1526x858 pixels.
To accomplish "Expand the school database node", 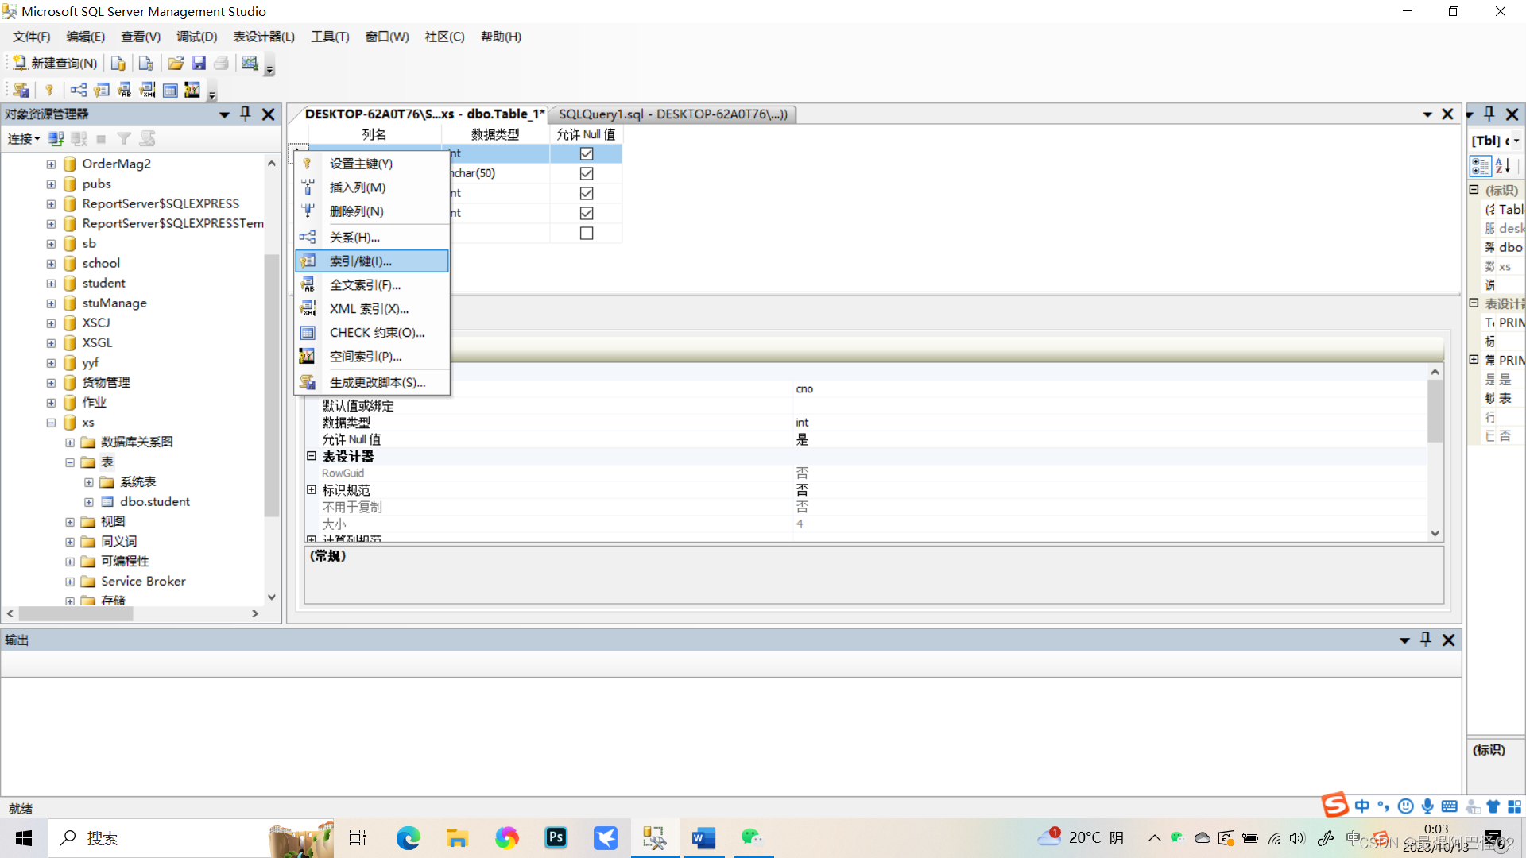I will (x=51, y=264).
